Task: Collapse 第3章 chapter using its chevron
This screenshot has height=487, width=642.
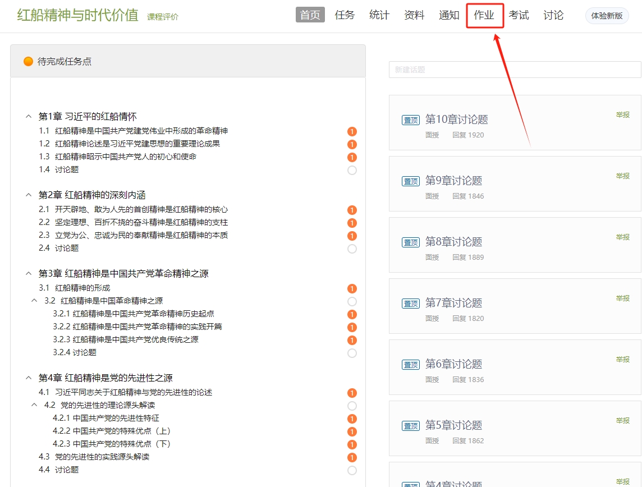Action: pos(29,274)
